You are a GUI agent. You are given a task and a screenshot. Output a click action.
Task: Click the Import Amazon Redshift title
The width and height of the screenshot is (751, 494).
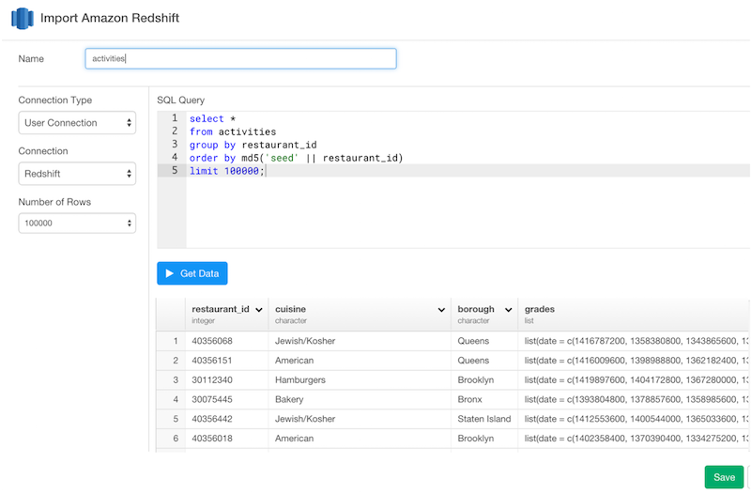pyautogui.click(x=110, y=18)
